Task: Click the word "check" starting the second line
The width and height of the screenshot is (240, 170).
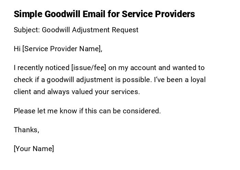Action: [23, 80]
